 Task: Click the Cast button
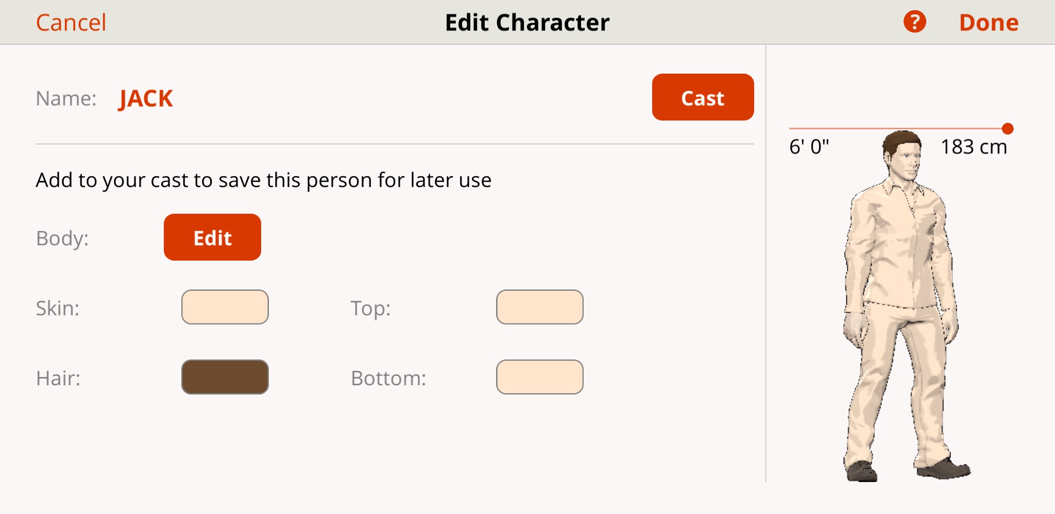pyautogui.click(x=703, y=97)
